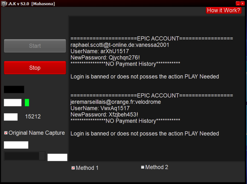247x184 pixels.
Task: Select the 15212 counter value
Action: pos(33,116)
